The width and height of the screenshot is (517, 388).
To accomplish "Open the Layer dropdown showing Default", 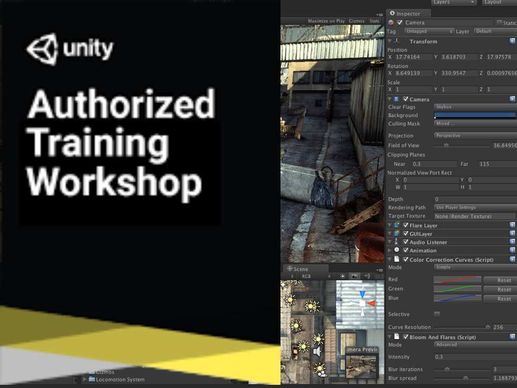I will coord(496,31).
